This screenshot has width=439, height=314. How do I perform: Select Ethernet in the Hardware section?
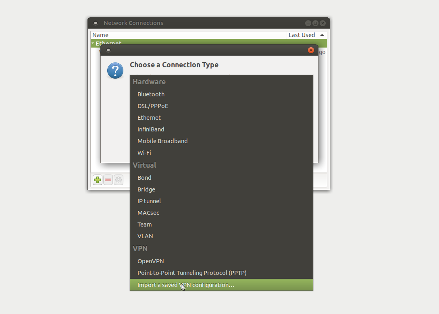(149, 118)
